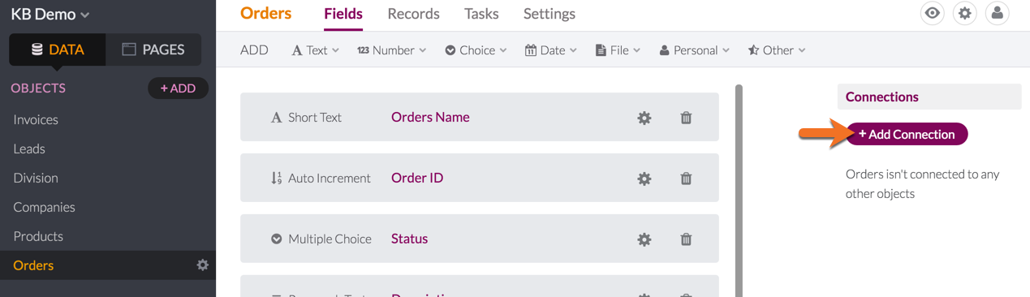Image resolution: width=1030 pixels, height=297 pixels.
Task: Open settings gear for Status field
Action: coord(644,239)
